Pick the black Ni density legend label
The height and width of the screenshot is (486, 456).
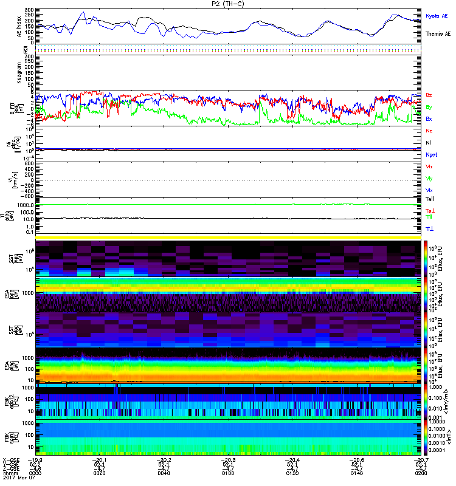(x=428, y=143)
